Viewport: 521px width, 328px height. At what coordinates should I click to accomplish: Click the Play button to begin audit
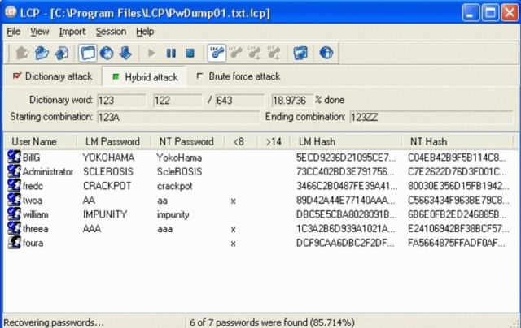[151, 53]
